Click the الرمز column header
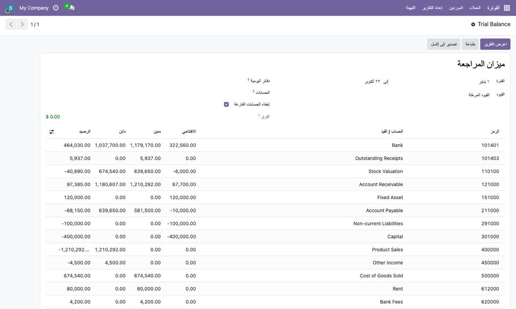The height and width of the screenshot is (309, 516). [494, 131]
